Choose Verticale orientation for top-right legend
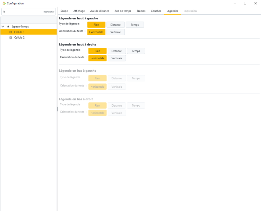The image size is (261, 211). click(116, 58)
